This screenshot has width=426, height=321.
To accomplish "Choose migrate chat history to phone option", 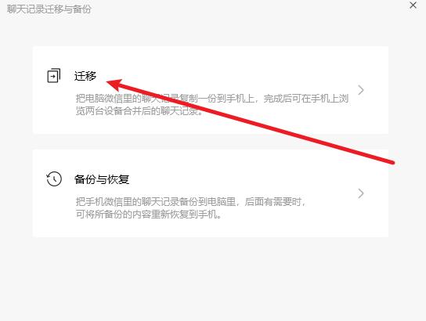I will pos(211,90).
